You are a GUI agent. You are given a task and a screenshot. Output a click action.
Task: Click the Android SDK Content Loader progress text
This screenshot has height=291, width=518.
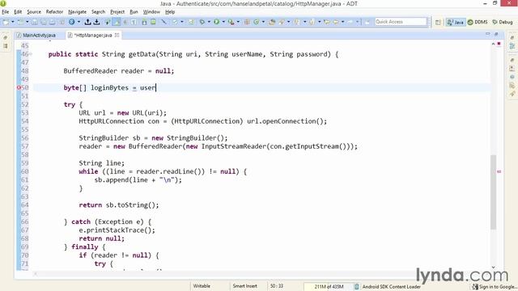[x=392, y=286]
